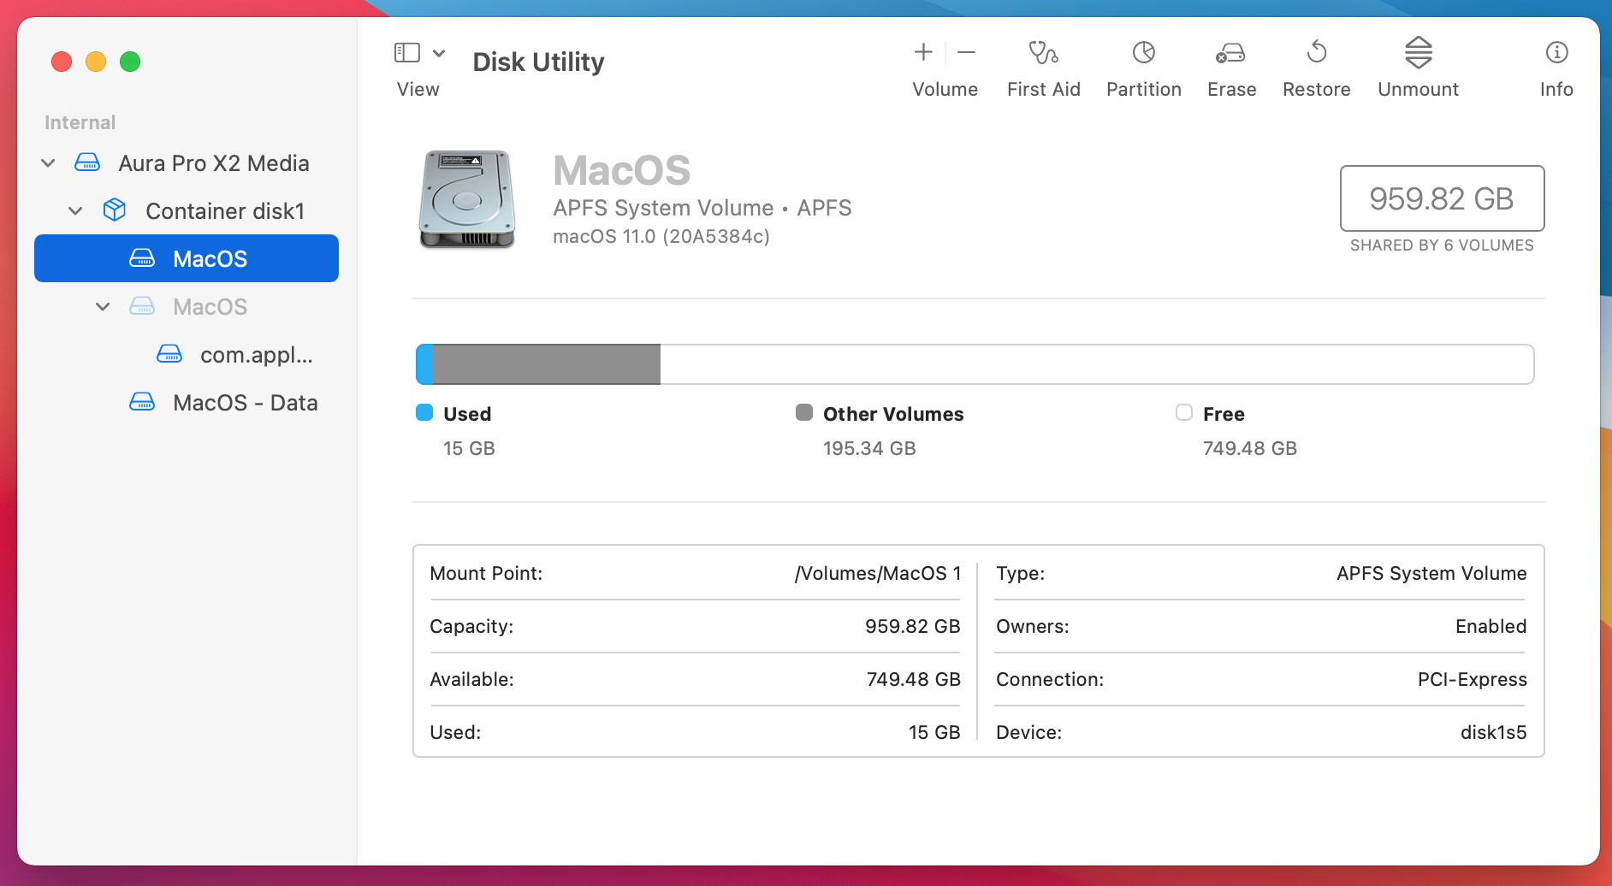Zoom window with the green button
Image resolution: width=1612 pixels, height=886 pixels.
(x=130, y=62)
